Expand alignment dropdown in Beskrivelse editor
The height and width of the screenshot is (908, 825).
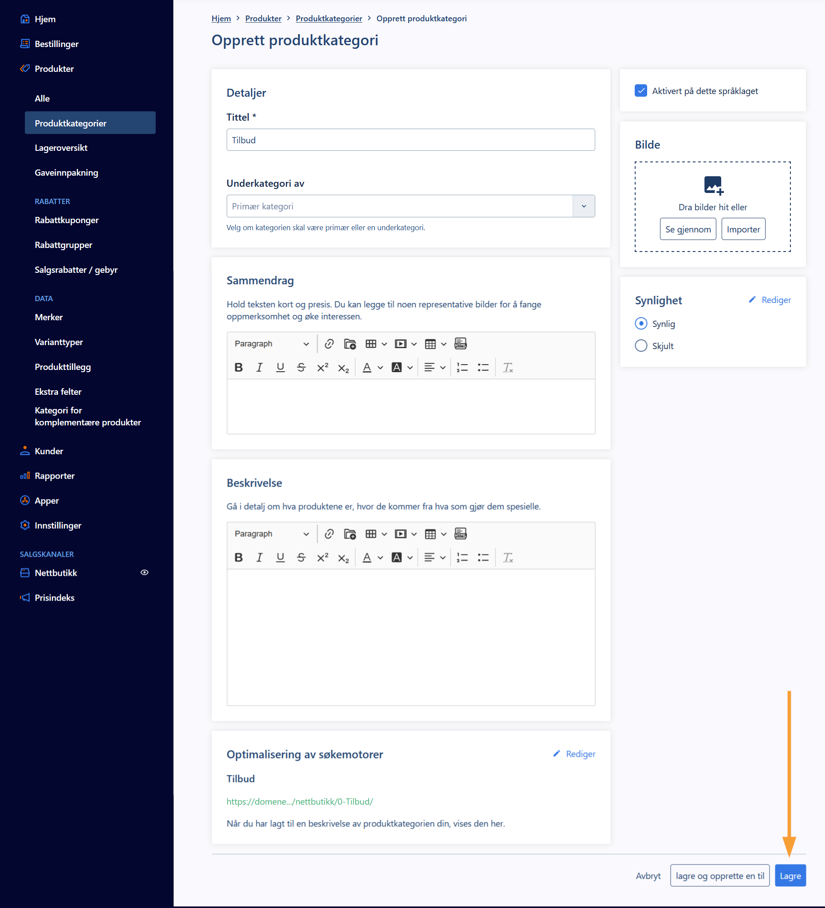pyautogui.click(x=443, y=558)
